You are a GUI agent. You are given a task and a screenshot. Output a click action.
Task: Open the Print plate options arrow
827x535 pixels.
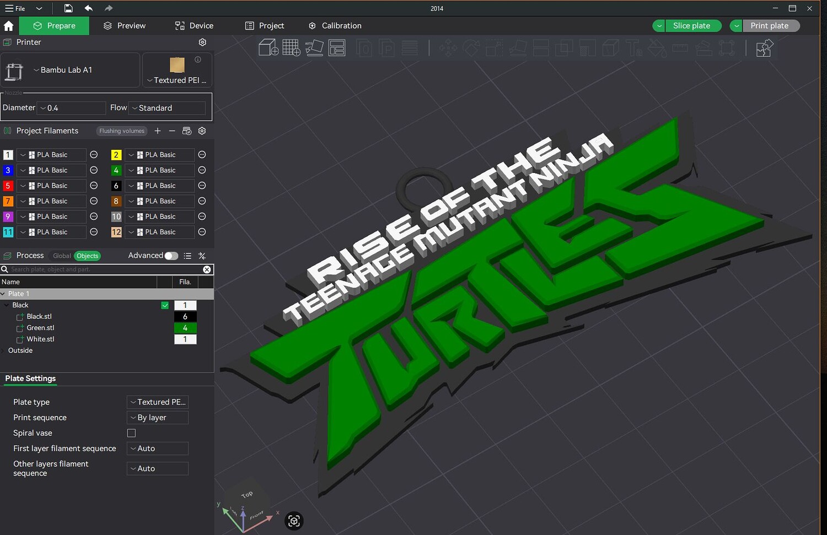(737, 26)
